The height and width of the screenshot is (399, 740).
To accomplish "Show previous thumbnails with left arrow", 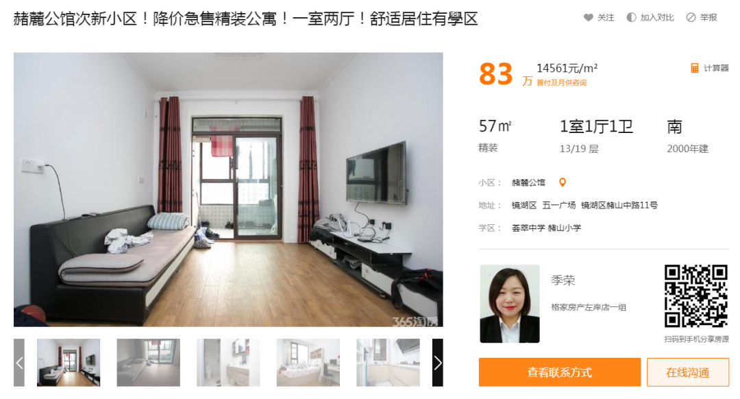I will (19, 363).
